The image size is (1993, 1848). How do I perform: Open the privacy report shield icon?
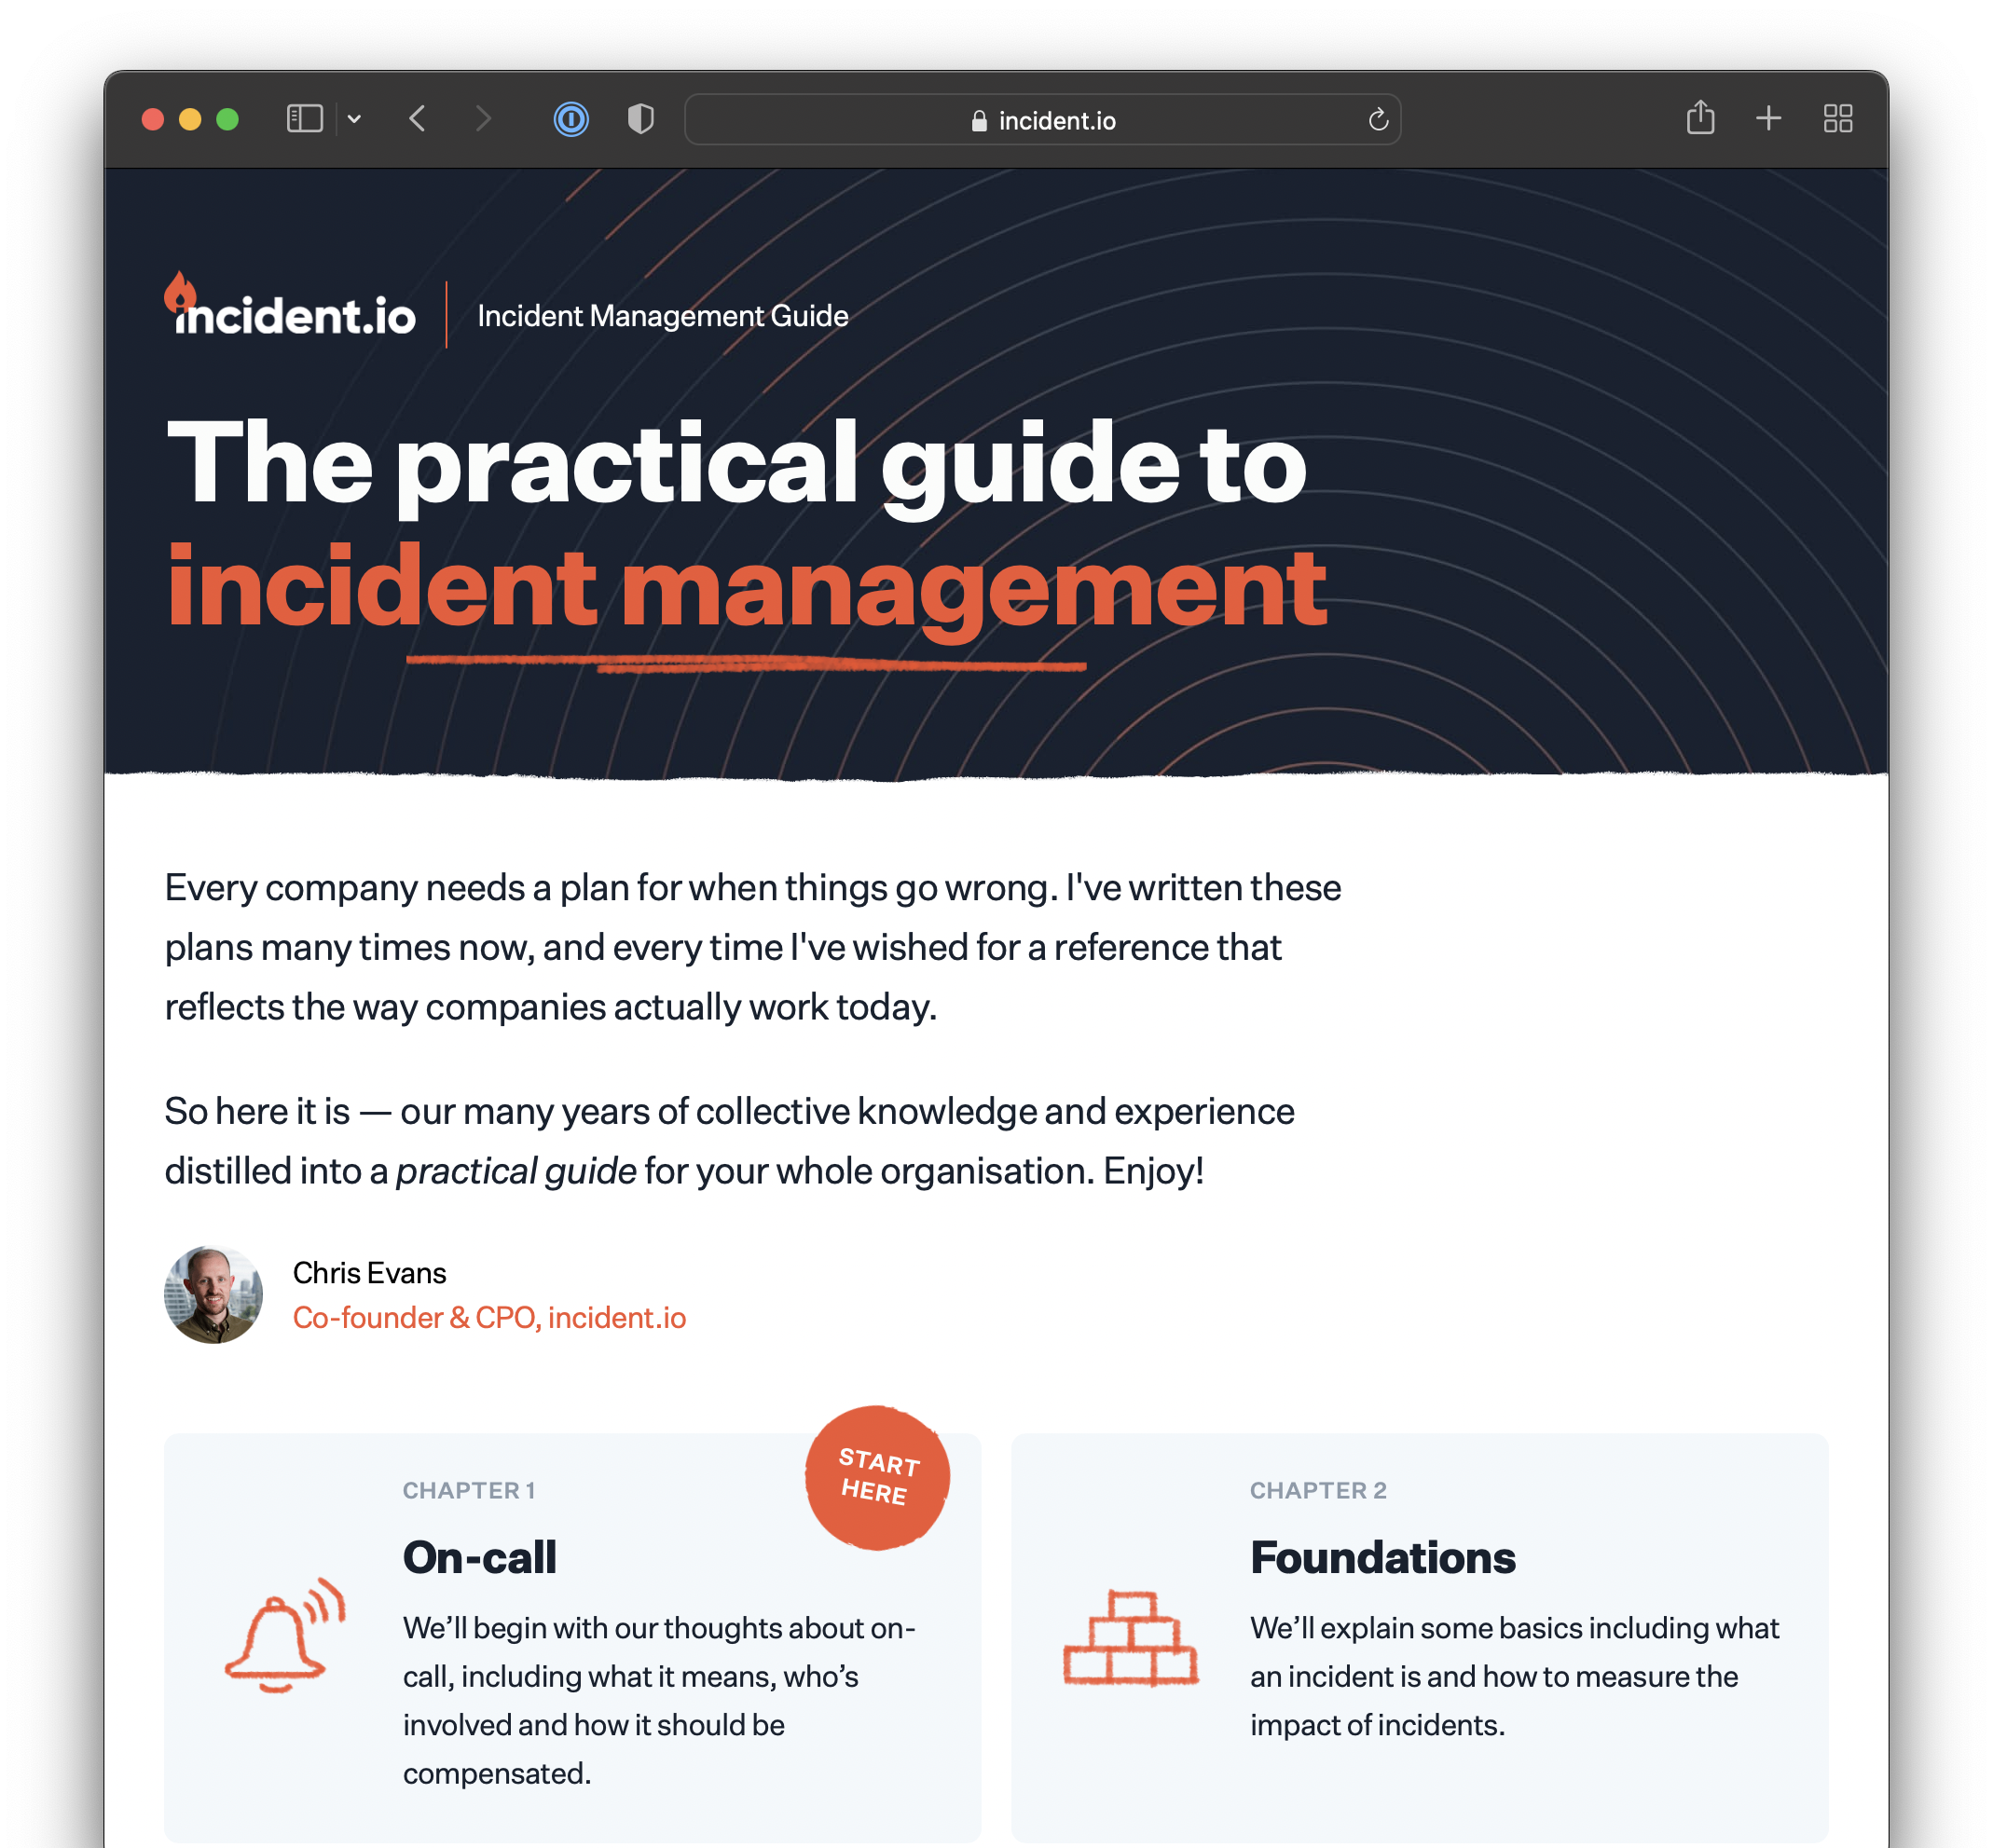(640, 119)
